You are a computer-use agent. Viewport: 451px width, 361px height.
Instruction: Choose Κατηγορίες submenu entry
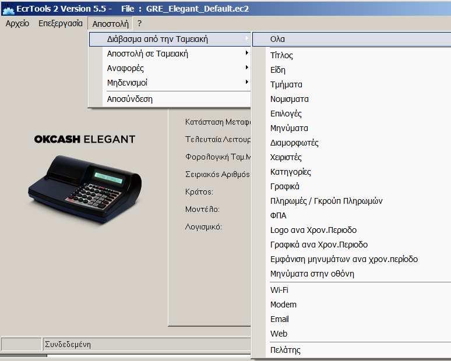point(351,172)
